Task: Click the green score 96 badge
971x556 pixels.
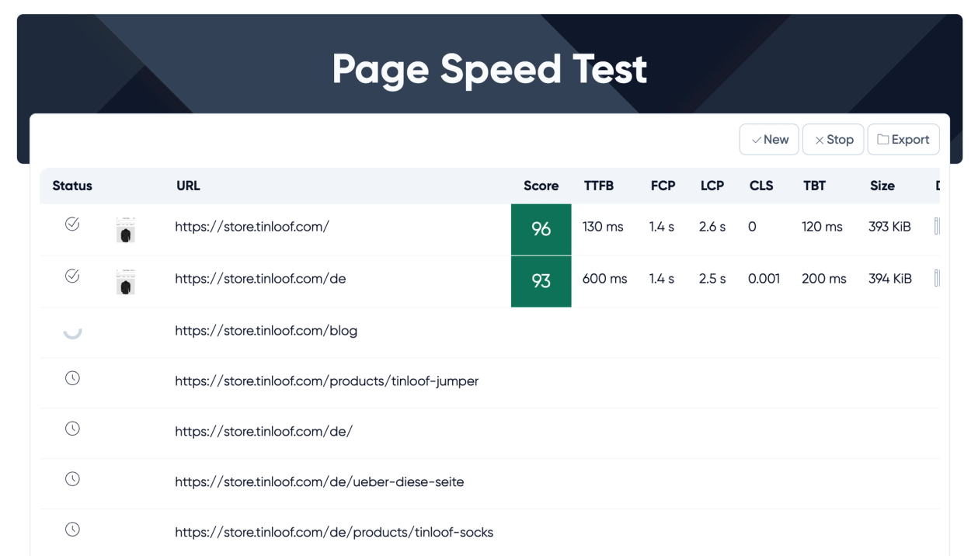Action: (541, 228)
